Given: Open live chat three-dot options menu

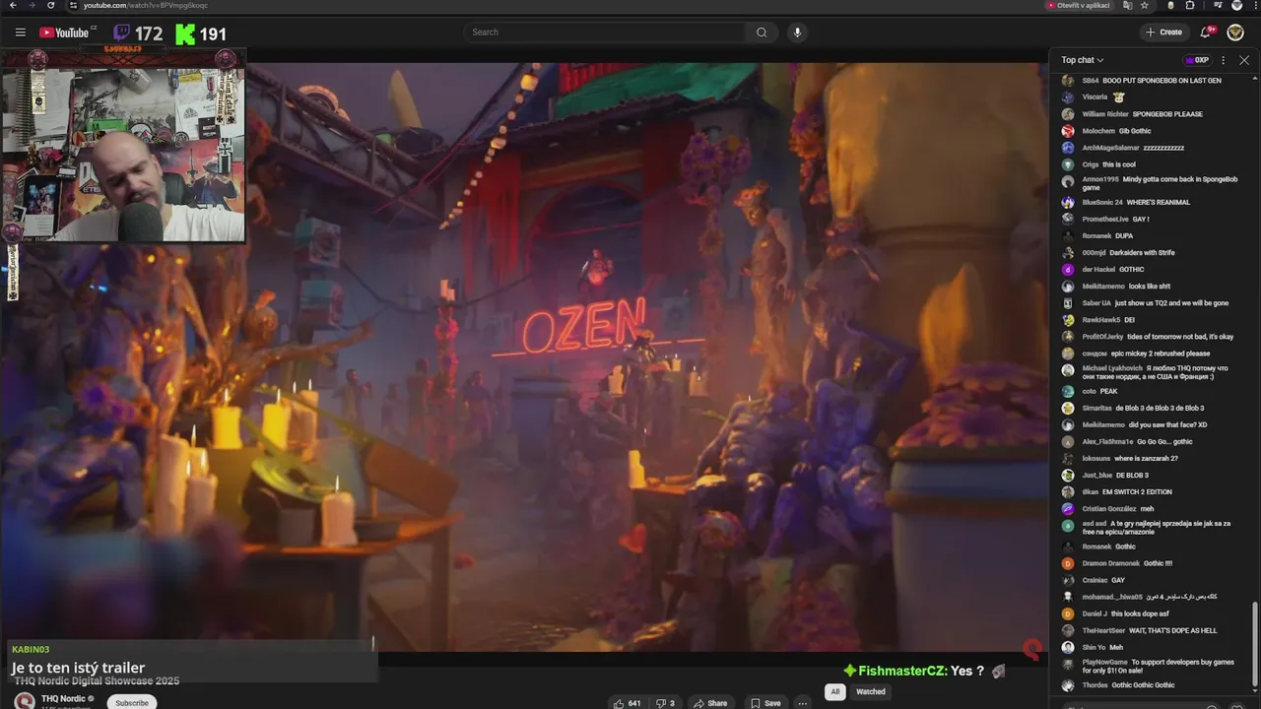Looking at the screenshot, I should click(1224, 60).
